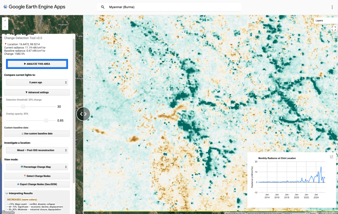Open the Layers panel

pyautogui.click(x=325, y=20)
